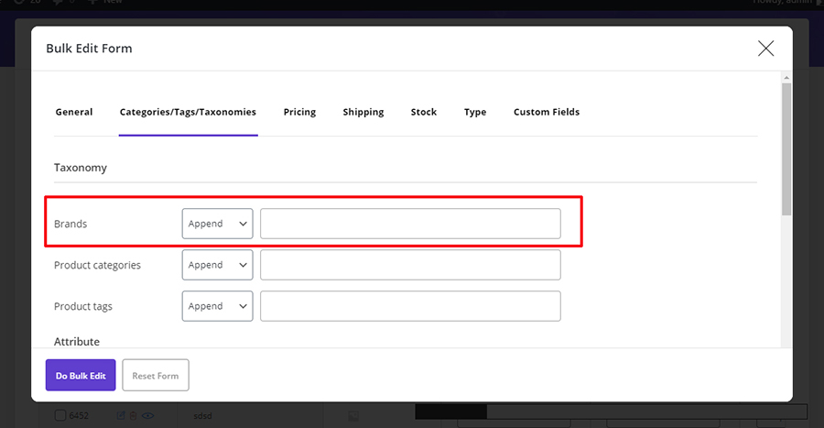
Task: Switch to the Stock tab
Action: (424, 112)
